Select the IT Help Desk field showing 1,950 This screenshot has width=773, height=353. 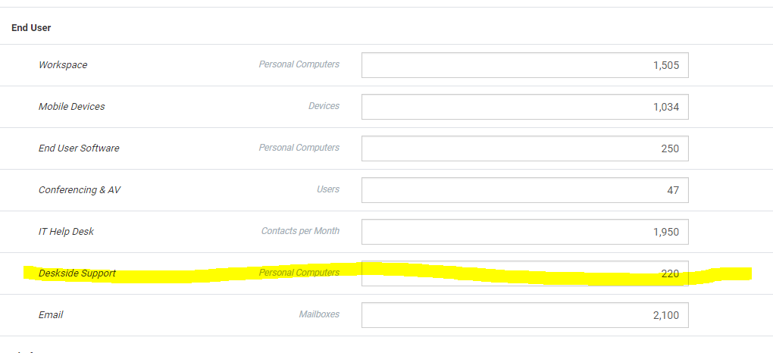coord(525,232)
